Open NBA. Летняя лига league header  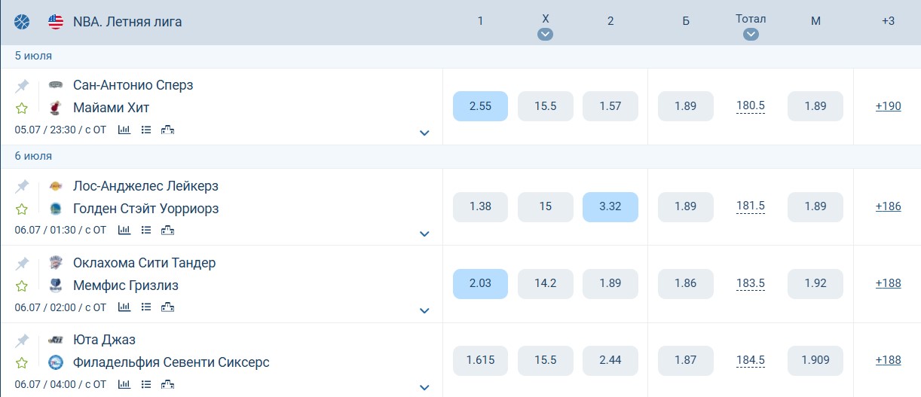click(x=127, y=22)
